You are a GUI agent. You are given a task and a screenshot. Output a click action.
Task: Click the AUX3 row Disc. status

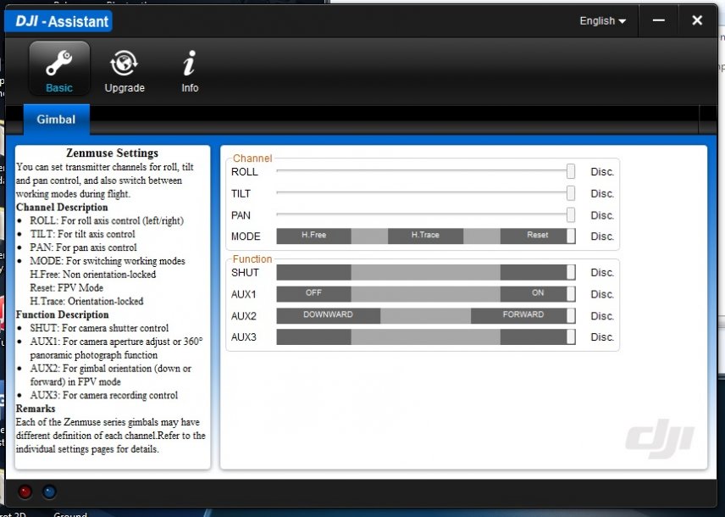click(x=602, y=337)
